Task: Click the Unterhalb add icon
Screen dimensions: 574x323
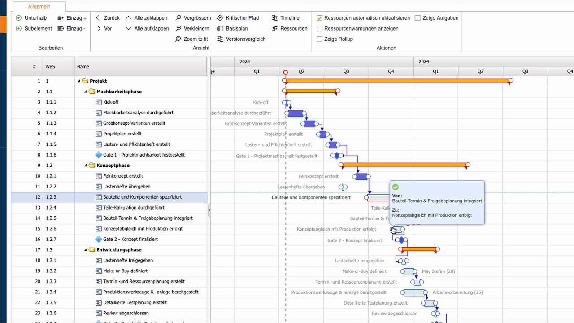Action: click(19, 18)
